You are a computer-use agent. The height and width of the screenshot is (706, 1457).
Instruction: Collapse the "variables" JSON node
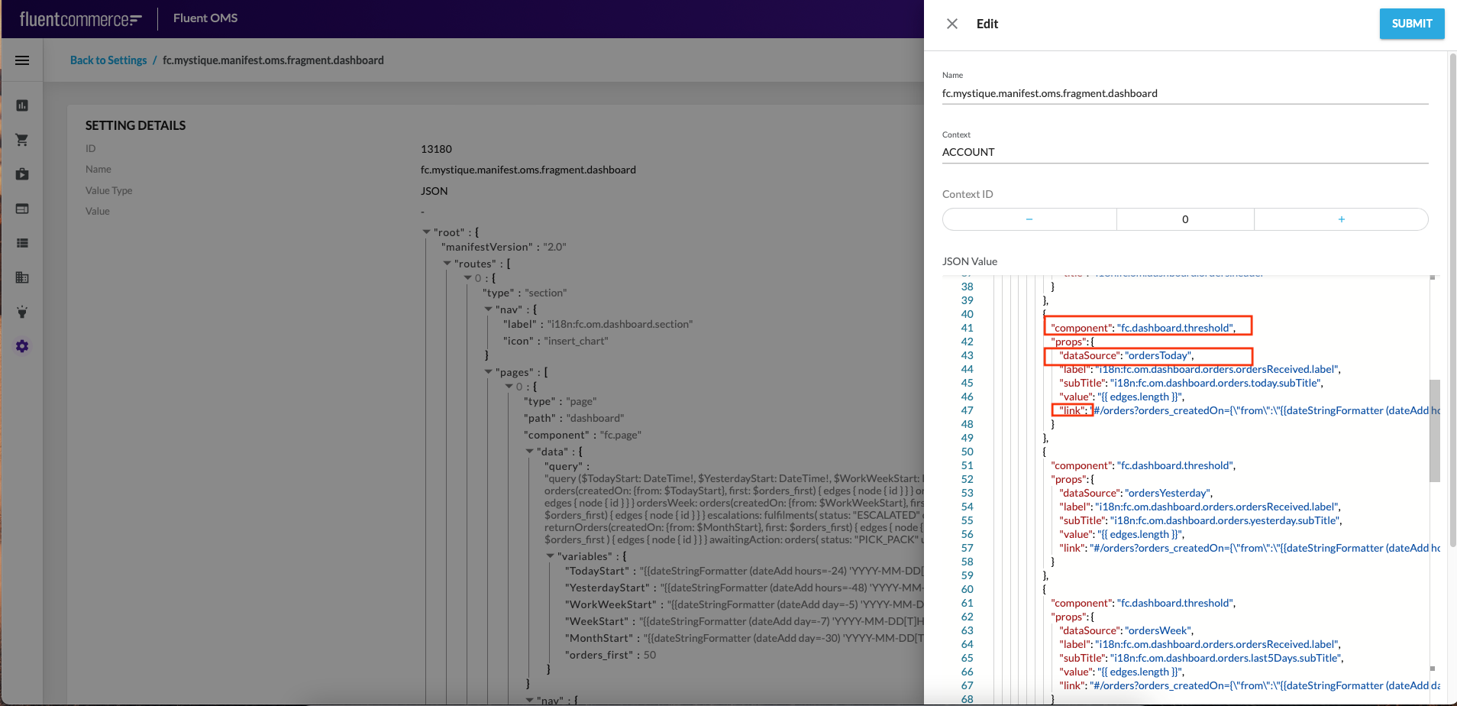click(x=550, y=556)
